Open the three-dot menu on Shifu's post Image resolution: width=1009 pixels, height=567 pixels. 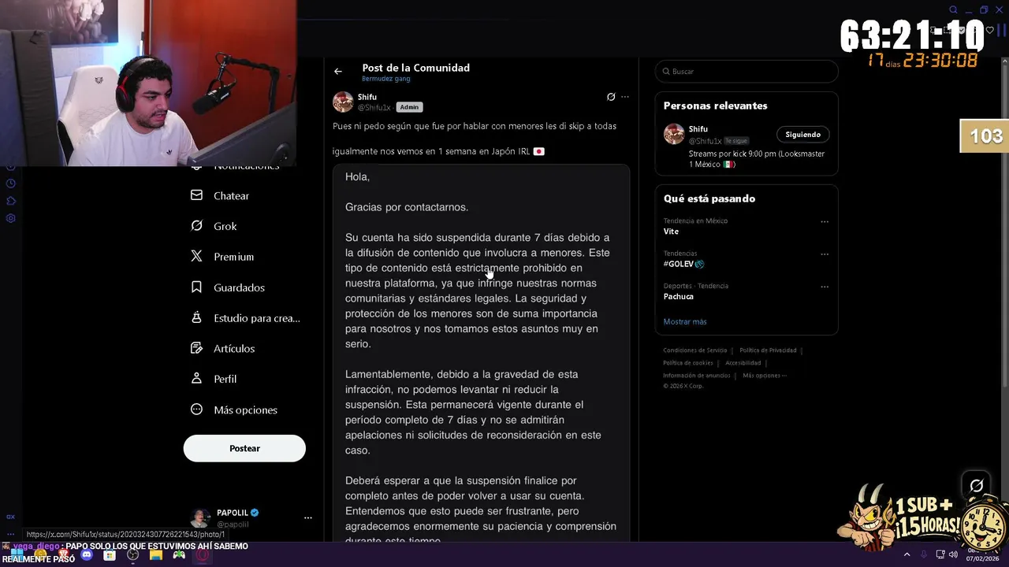625,97
